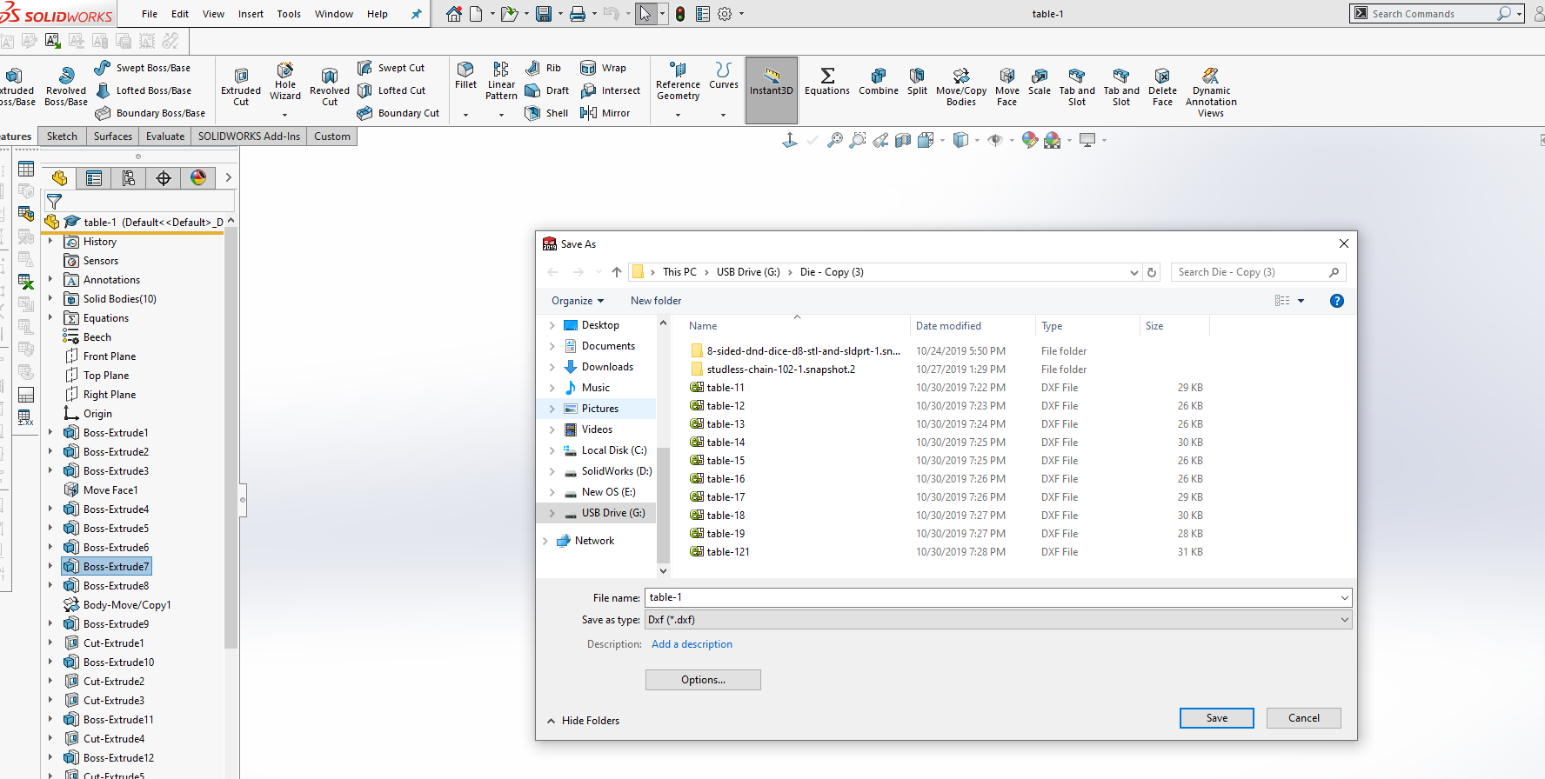
Task: Click the Shell tool
Action: point(547,113)
